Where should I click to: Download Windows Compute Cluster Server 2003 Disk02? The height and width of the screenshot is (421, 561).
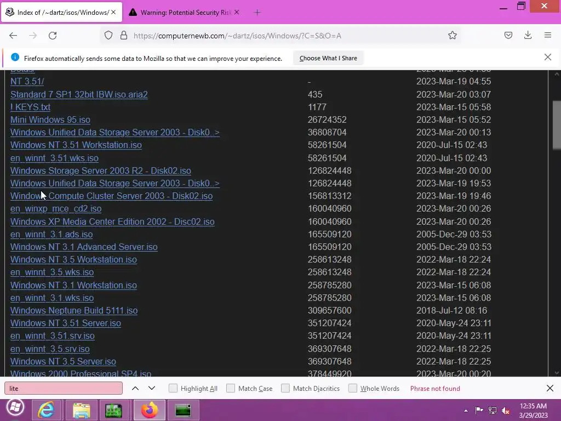click(111, 196)
